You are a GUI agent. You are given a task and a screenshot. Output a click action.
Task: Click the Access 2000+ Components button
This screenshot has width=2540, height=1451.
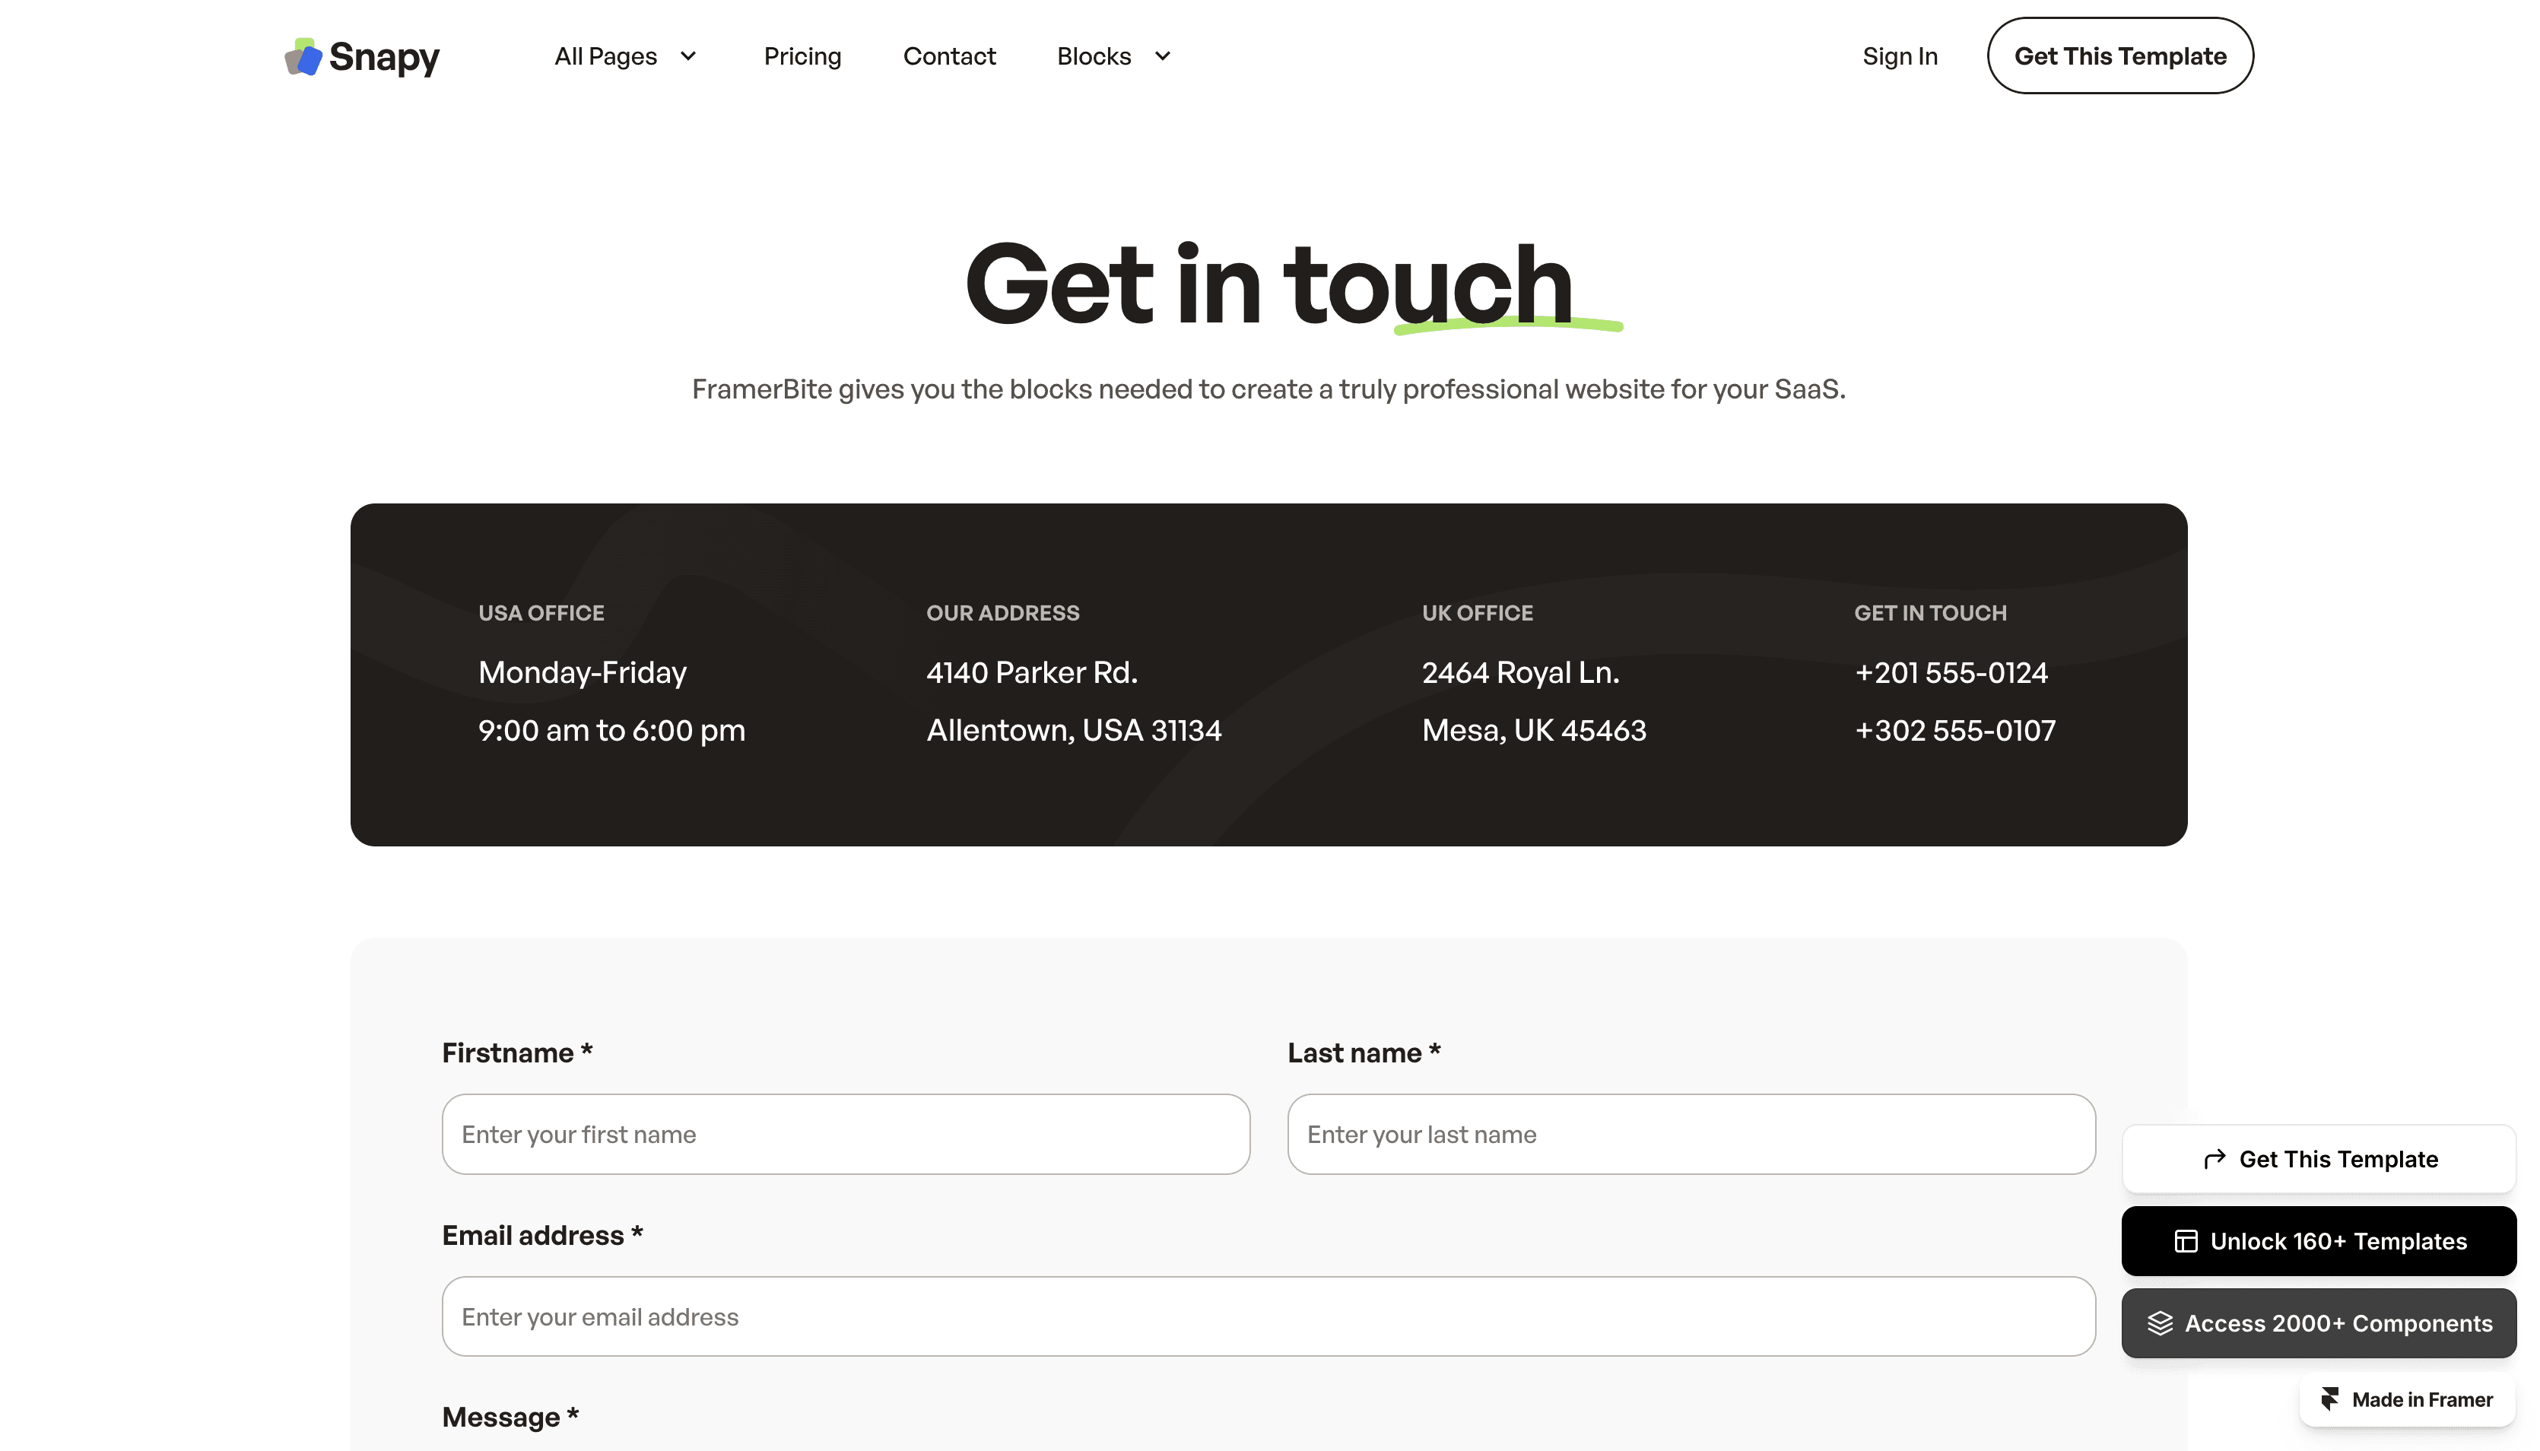[x=2319, y=1323]
